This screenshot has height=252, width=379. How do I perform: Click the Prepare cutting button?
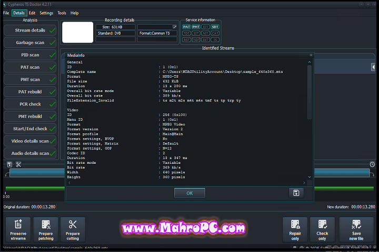point(73,230)
